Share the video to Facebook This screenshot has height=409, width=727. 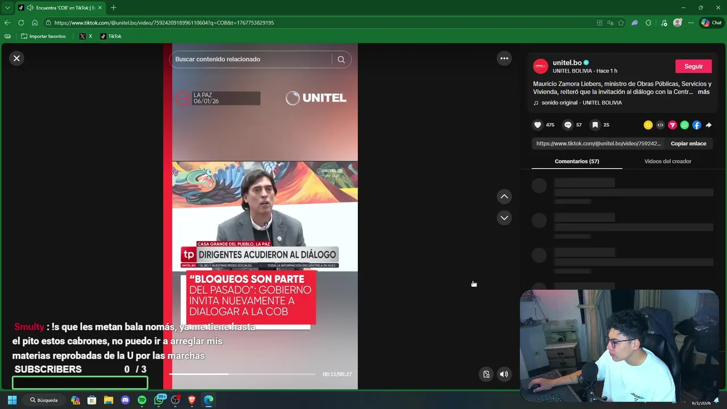point(696,125)
